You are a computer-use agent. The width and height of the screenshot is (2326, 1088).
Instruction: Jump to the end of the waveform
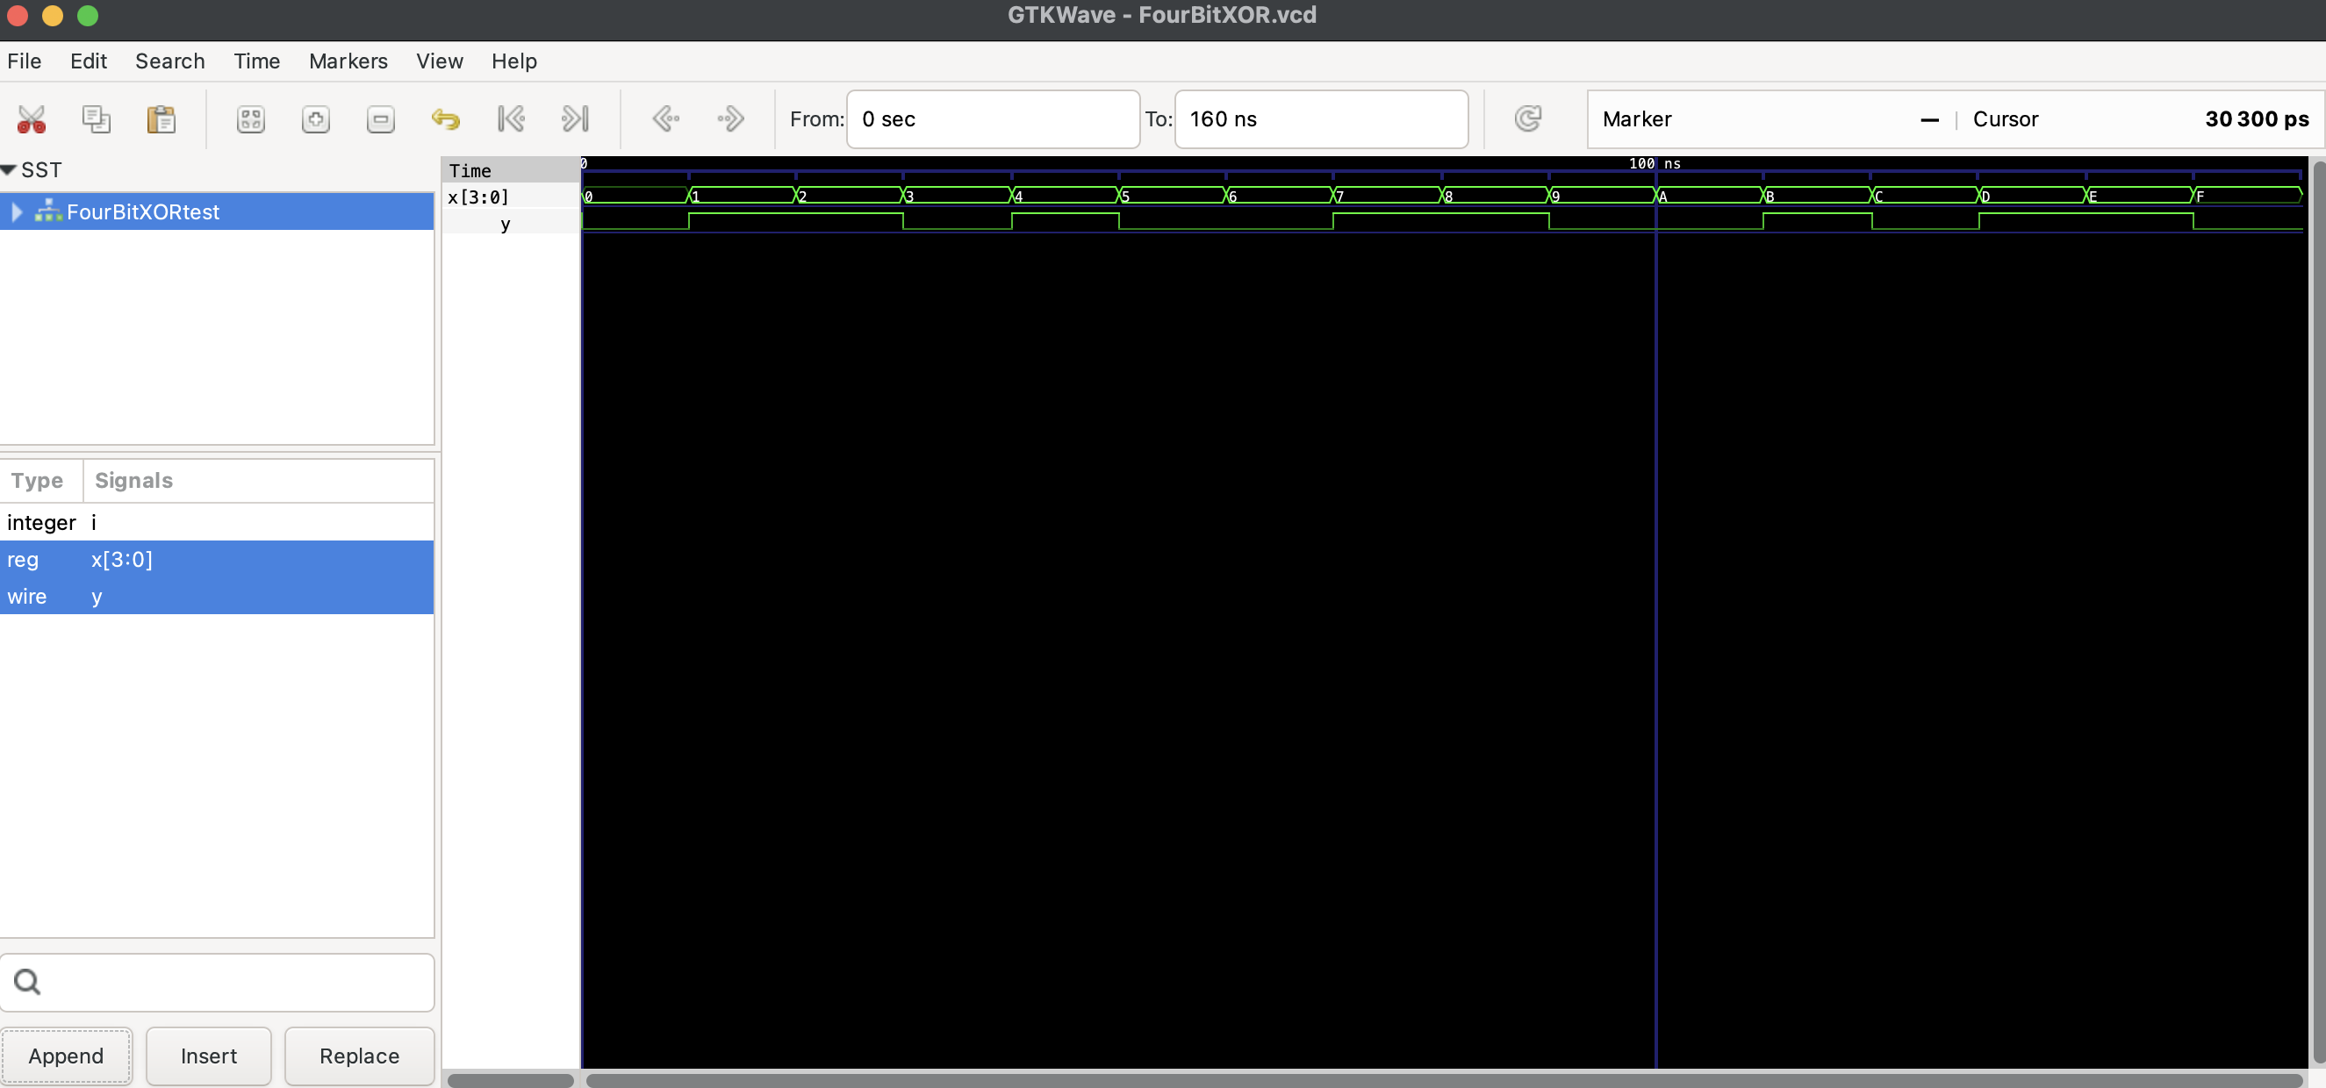pyautogui.click(x=574, y=118)
